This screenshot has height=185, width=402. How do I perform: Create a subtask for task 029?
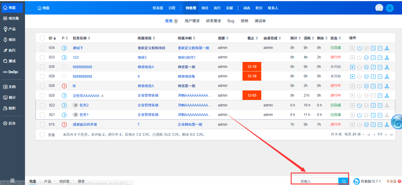click(x=387, y=76)
